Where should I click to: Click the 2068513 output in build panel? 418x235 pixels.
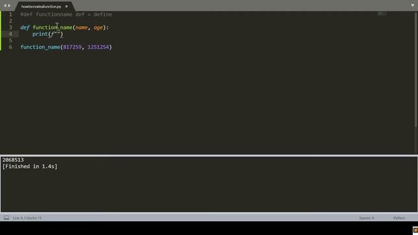click(13, 160)
